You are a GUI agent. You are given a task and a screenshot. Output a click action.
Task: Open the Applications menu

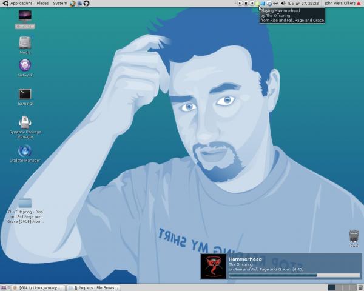[21, 3]
